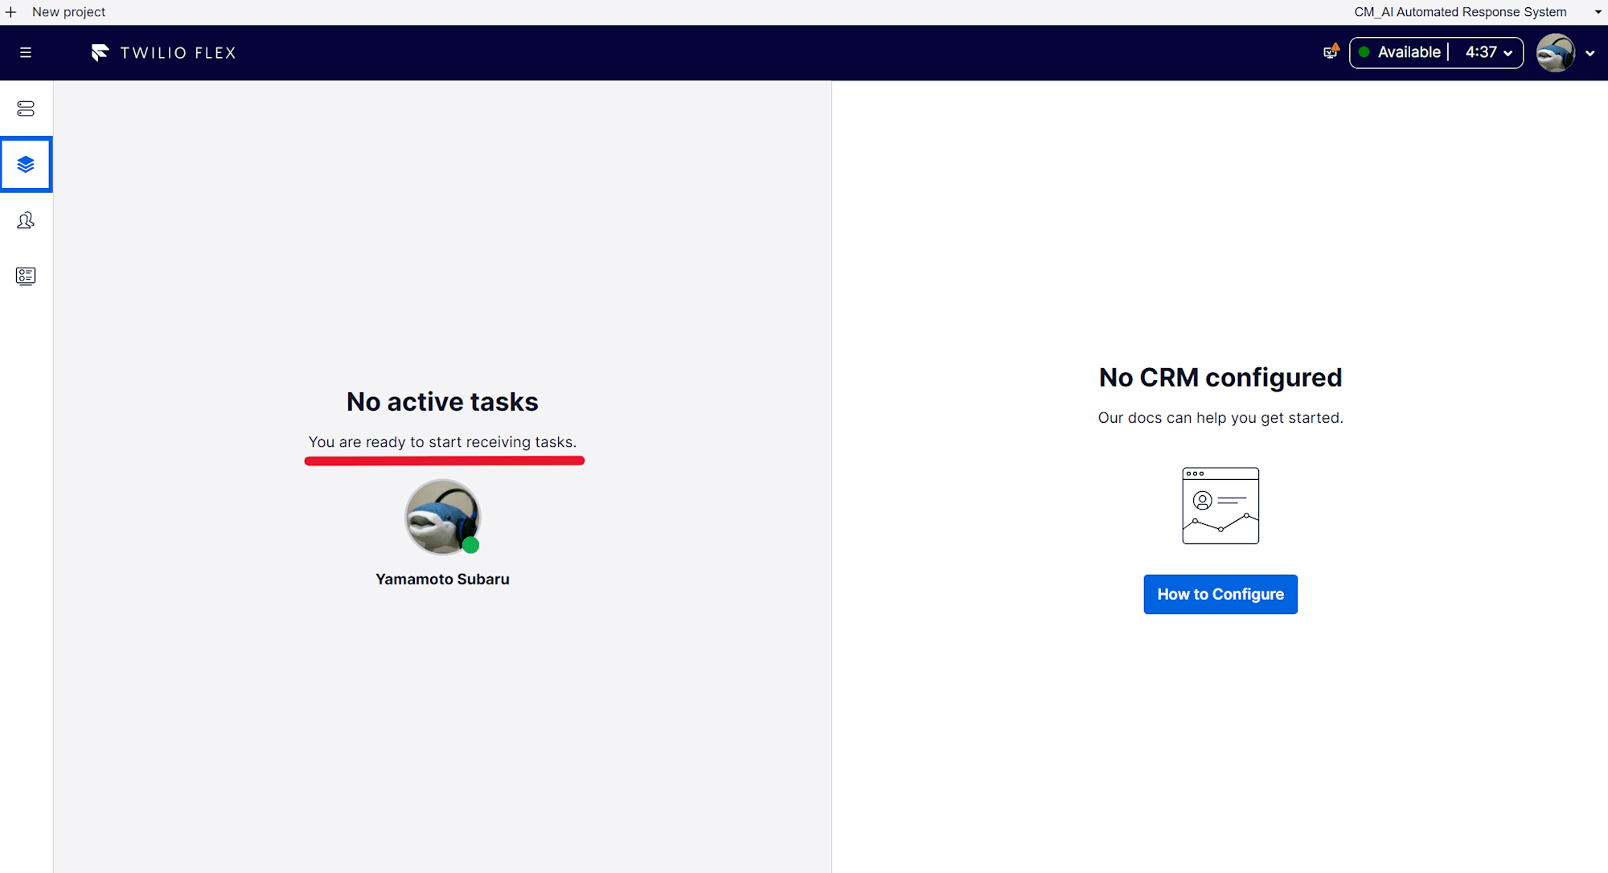This screenshot has height=873, width=1608.
Task: Open the Queues view sidebar icon
Action: [26, 109]
